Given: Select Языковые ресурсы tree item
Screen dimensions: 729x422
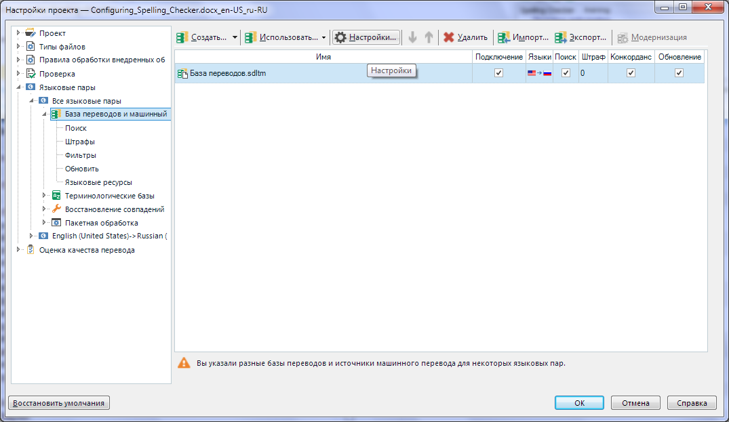Looking at the screenshot, I should click(98, 182).
